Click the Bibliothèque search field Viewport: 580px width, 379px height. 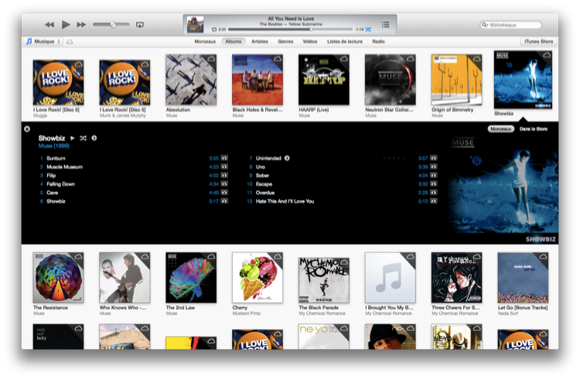pos(511,25)
